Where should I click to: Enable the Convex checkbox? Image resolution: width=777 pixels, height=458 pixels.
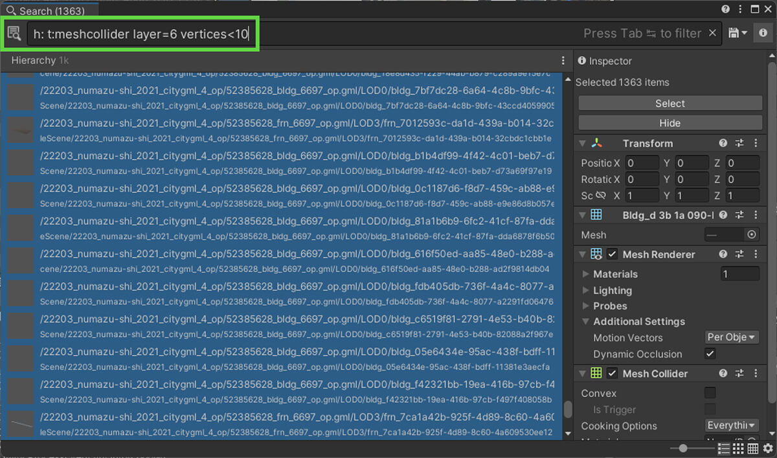[710, 393]
